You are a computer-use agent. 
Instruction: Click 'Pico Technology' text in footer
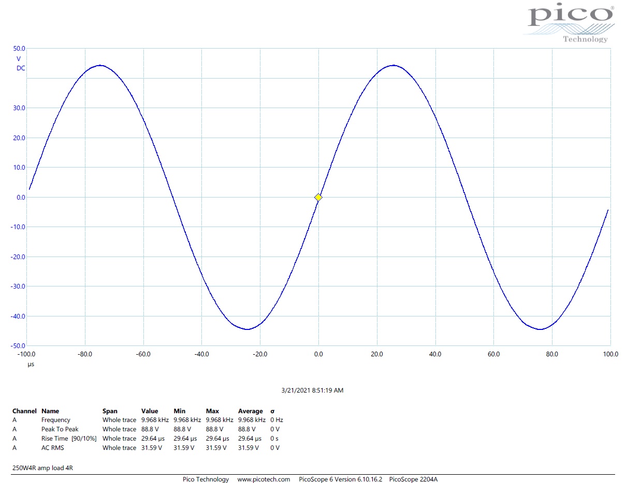point(206,479)
